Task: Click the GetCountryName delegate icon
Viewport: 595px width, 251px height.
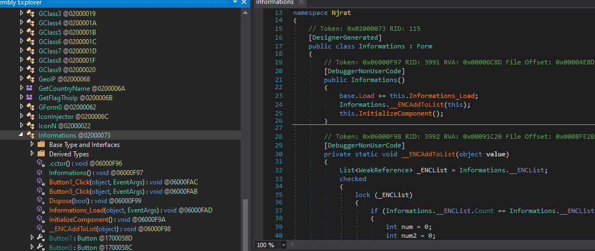Action: pos(30,88)
